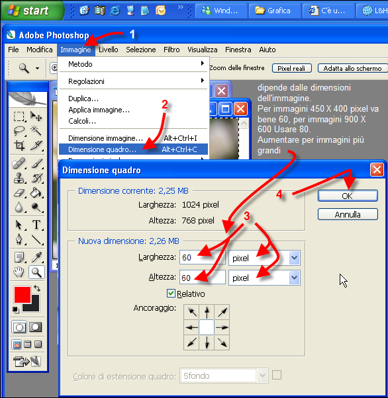The height and width of the screenshot is (398, 388).
Task: Choose Duplica menu entry
Action: coord(134,99)
